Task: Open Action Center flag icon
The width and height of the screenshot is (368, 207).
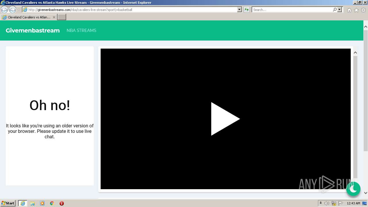Action: click(x=341, y=203)
